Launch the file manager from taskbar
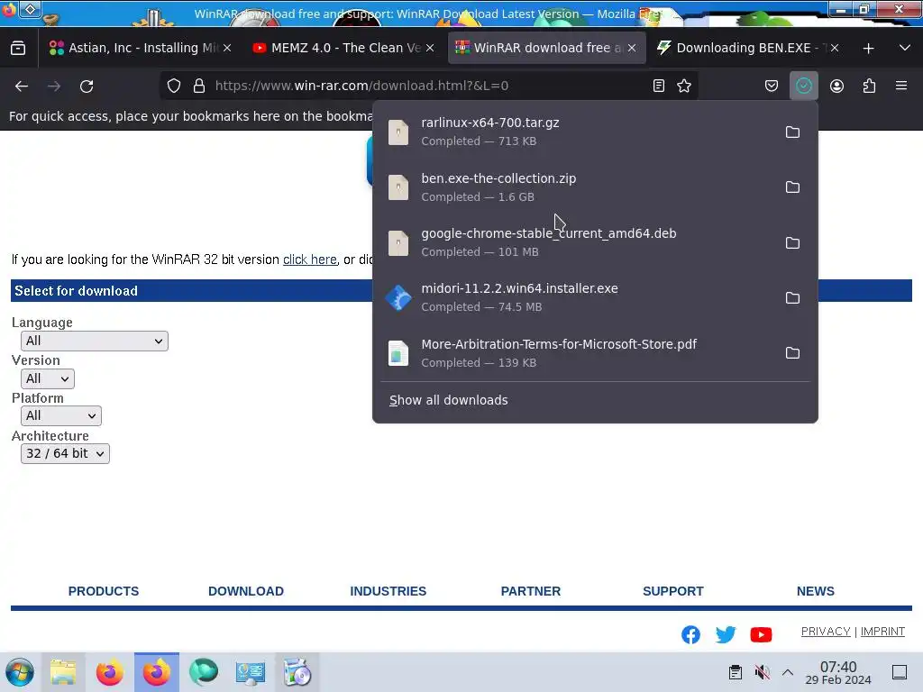The height and width of the screenshot is (692, 923). 63,672
